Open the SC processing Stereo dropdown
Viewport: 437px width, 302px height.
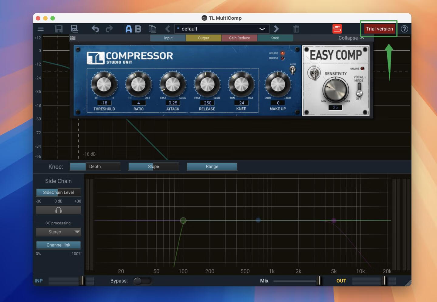tap(59, 232)
